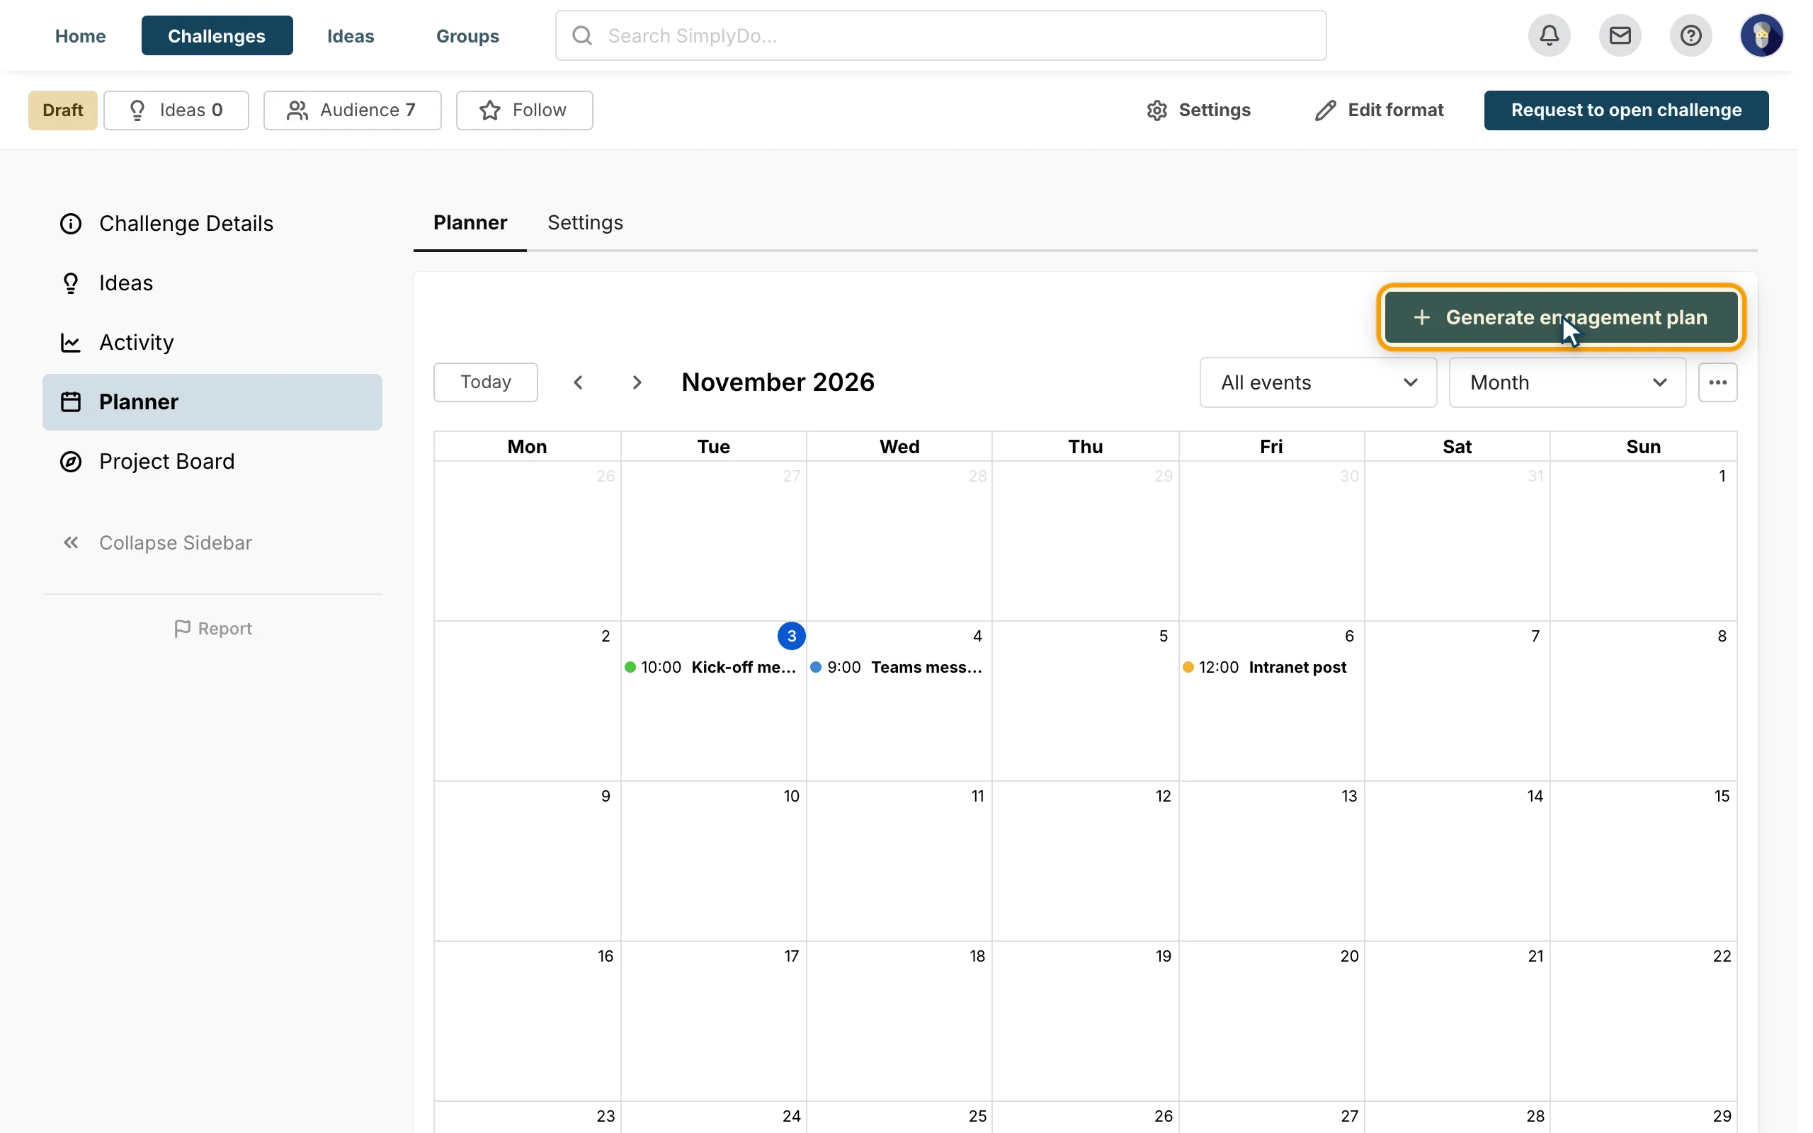Open Groups in top navigation
This screenshot has height=1133, width=1813.
[467, 35]
